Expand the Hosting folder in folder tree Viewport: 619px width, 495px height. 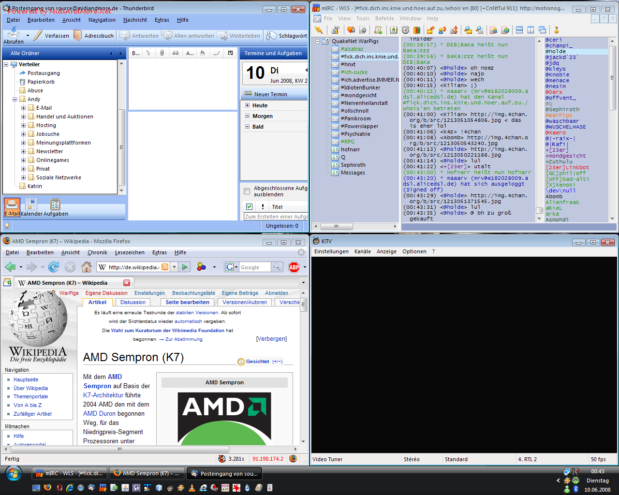click(x=23, y=125)
